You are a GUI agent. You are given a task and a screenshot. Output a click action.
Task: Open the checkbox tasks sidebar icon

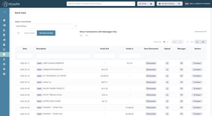[x=4, y=49]
